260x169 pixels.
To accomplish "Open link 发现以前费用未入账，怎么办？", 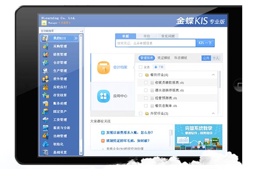I will coord(130,133).
